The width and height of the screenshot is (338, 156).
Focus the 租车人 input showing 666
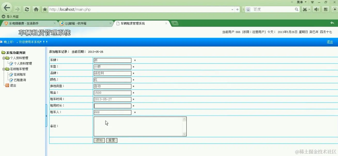click(x=113, y=112)
